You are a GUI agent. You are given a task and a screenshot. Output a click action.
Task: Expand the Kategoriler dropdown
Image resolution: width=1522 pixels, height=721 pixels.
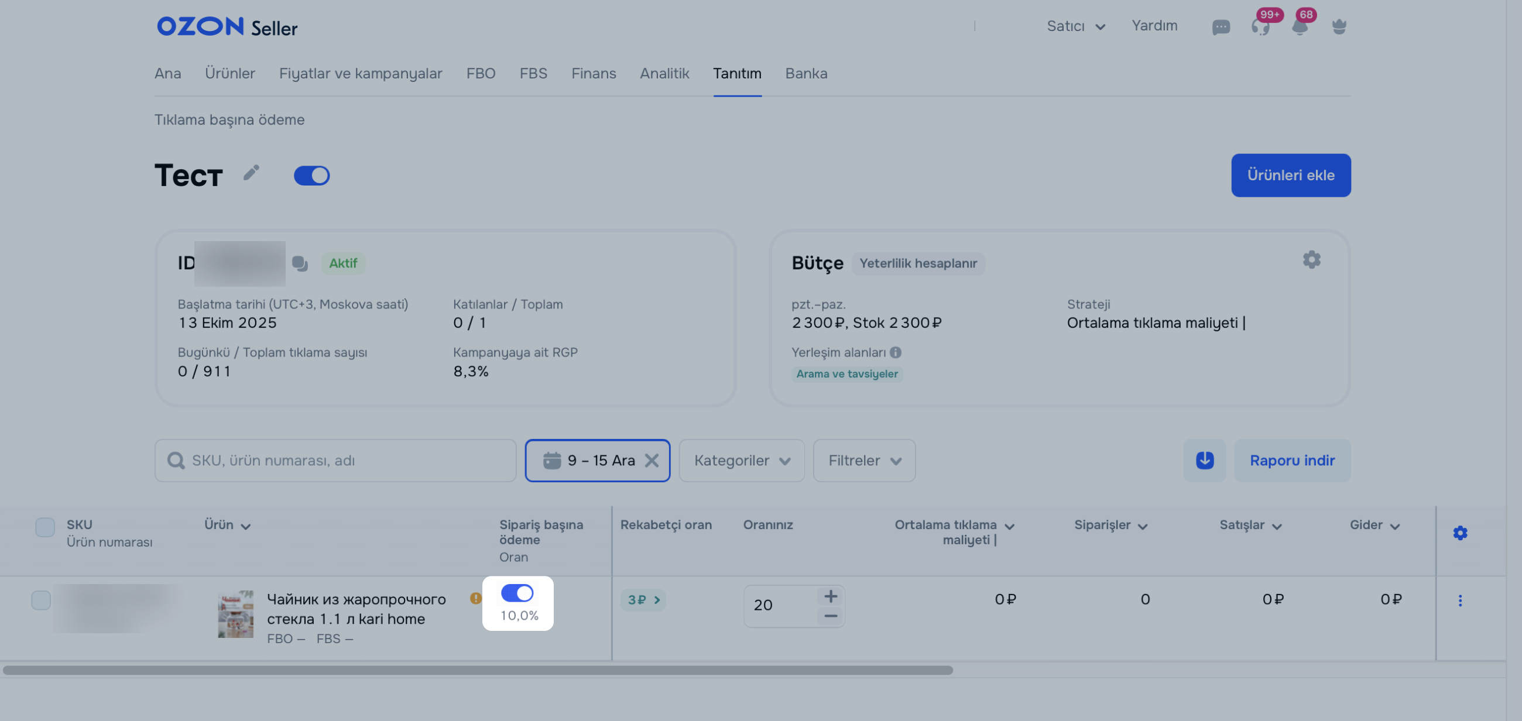(x=741, y=460)
